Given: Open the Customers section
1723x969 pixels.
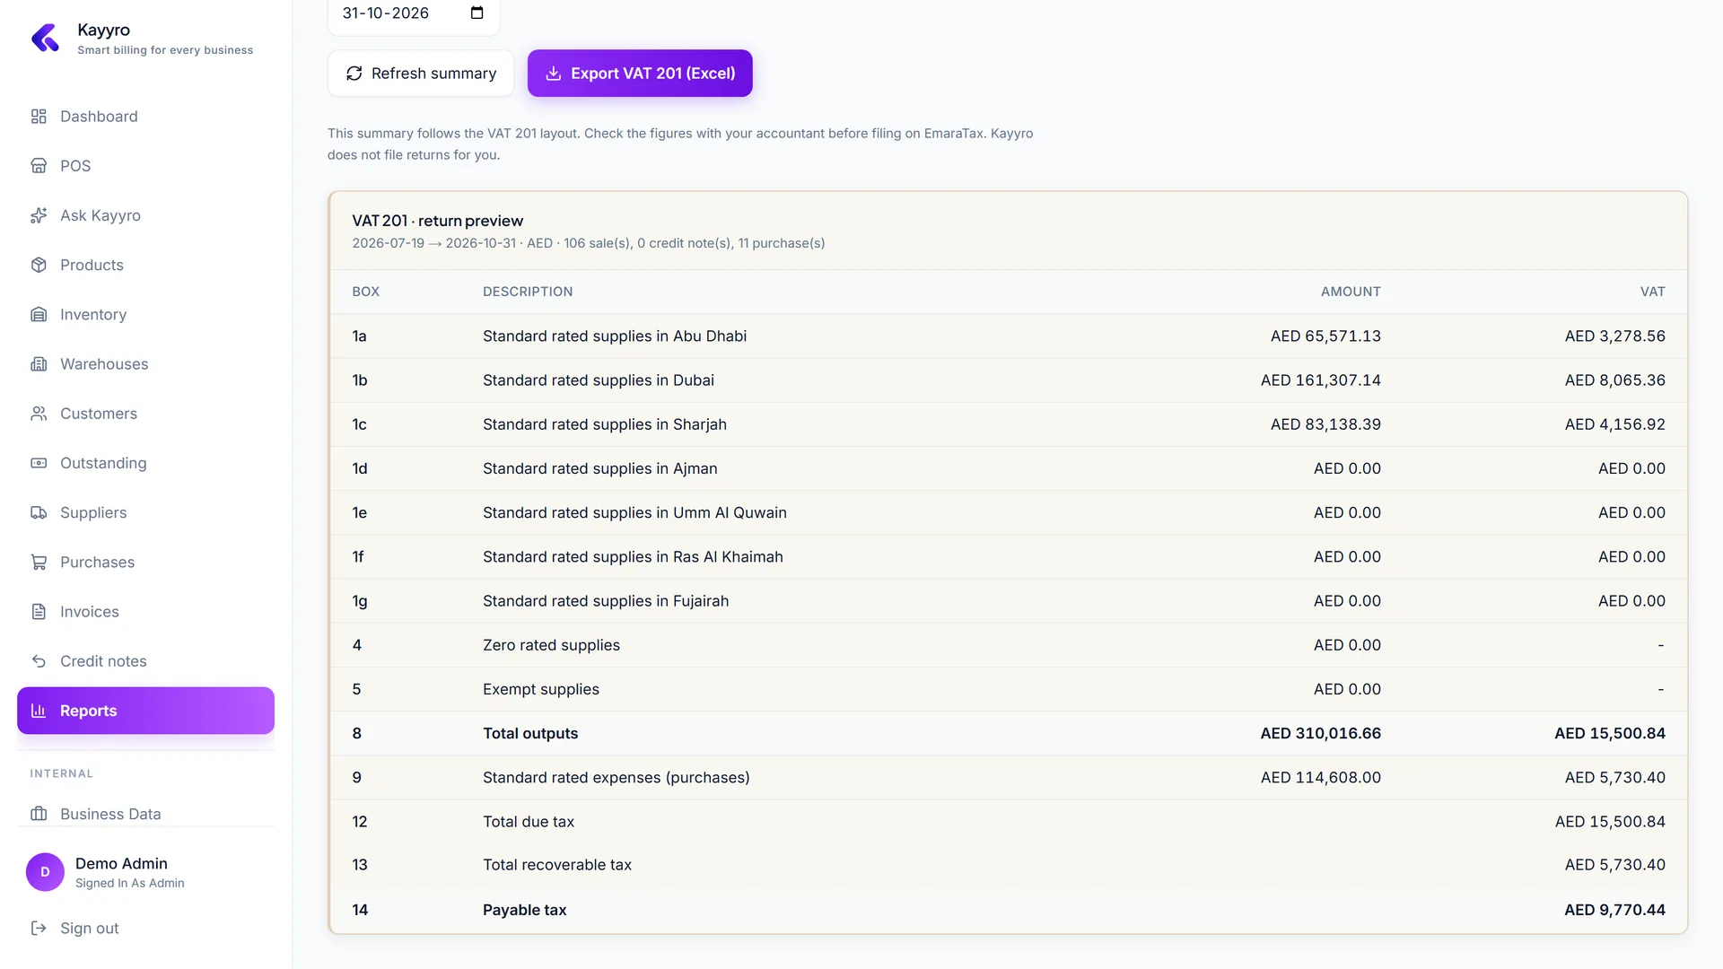Looking at the screenshot, I should 145,414.
